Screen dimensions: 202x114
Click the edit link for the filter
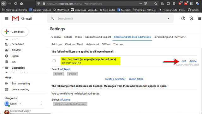tap(184, 61)
